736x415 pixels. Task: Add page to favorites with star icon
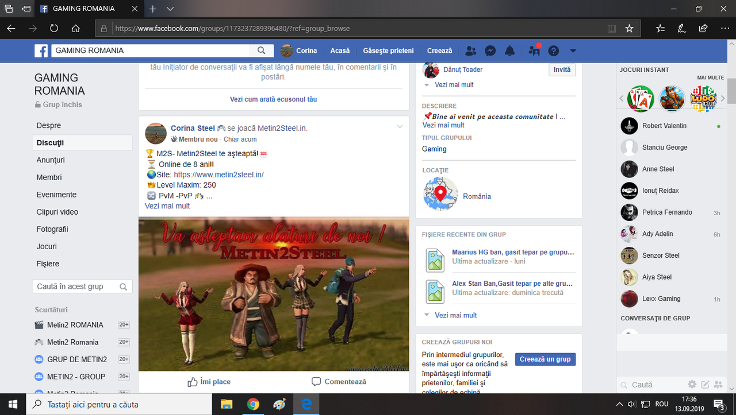tap(629, 28)
